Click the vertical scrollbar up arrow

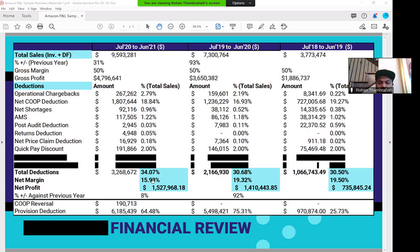[385, 38]
